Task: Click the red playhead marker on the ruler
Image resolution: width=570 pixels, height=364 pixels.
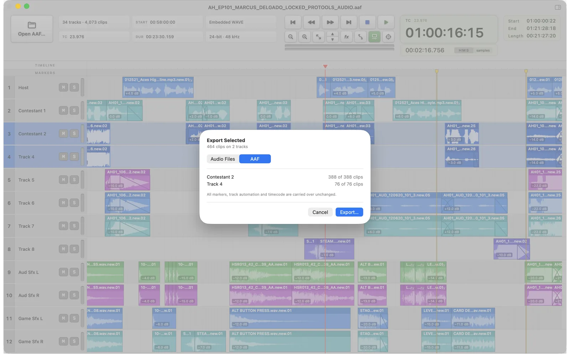Action: (x=325, y=67)
